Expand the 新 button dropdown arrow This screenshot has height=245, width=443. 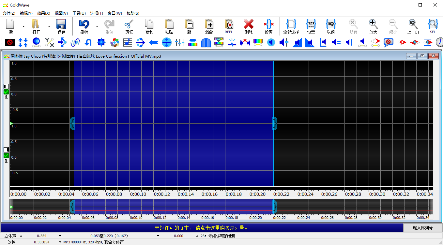23,26
